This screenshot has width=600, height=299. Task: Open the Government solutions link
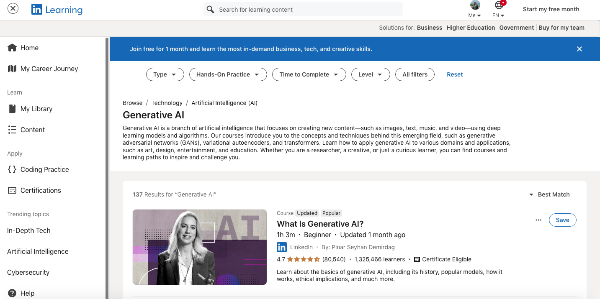click(517, 28)
